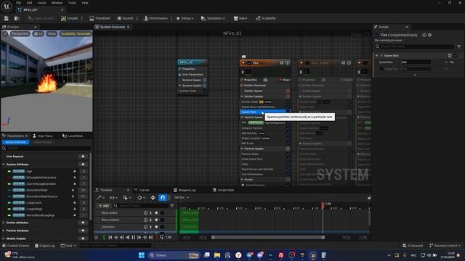The height and width of the screenshot is (261, 465).
Task: Open the 240 fps frame rate dropdown
Action: 181,197
